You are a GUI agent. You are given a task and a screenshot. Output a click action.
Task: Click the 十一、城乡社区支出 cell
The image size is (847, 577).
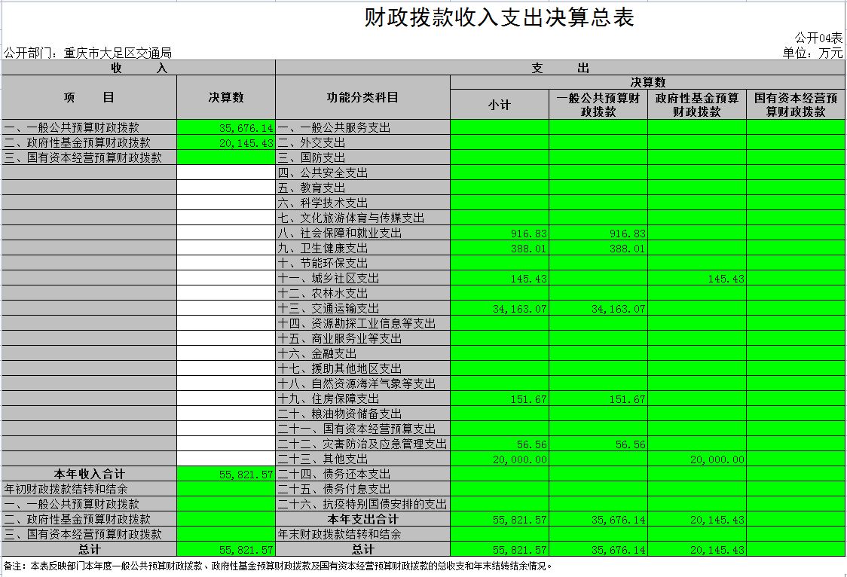362,279
